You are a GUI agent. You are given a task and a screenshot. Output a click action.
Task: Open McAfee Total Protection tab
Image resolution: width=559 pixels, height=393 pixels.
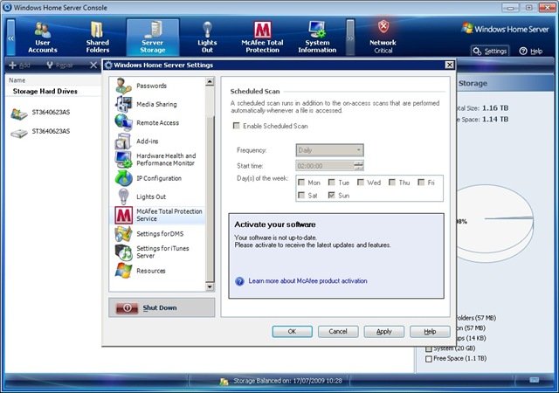pos(262,38)
